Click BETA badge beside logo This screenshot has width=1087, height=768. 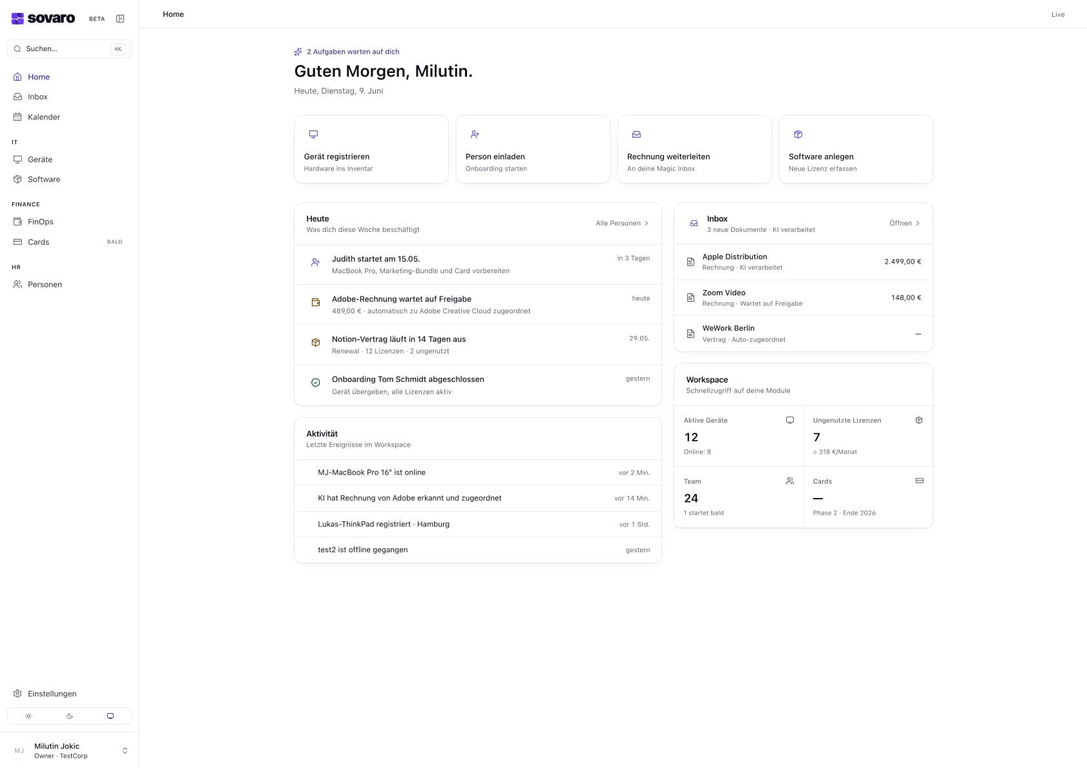pos(97,19)
